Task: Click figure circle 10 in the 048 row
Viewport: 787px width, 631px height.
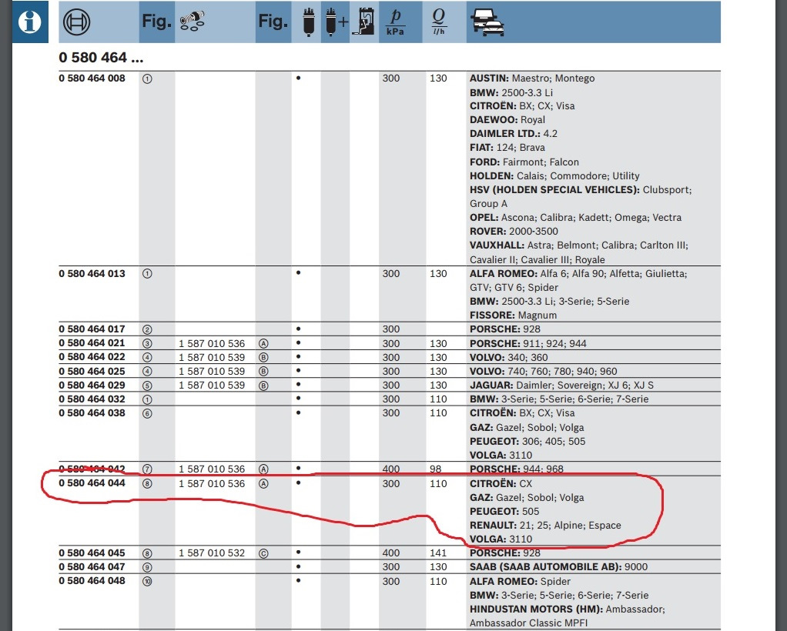Action: tap(147, 581)
